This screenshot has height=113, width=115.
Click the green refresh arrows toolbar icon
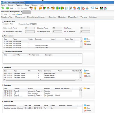click(3, 8)
